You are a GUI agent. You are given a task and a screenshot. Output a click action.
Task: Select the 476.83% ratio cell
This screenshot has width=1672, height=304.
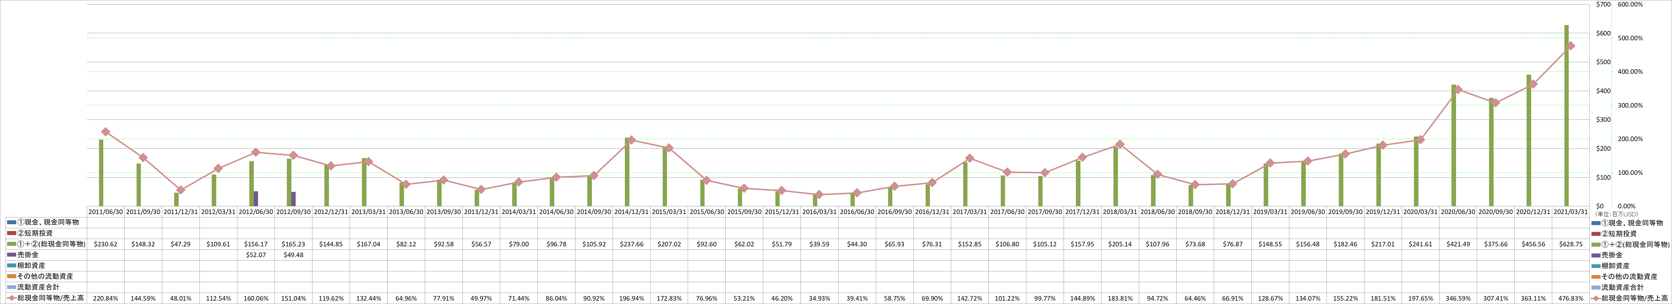(1571, 298)
